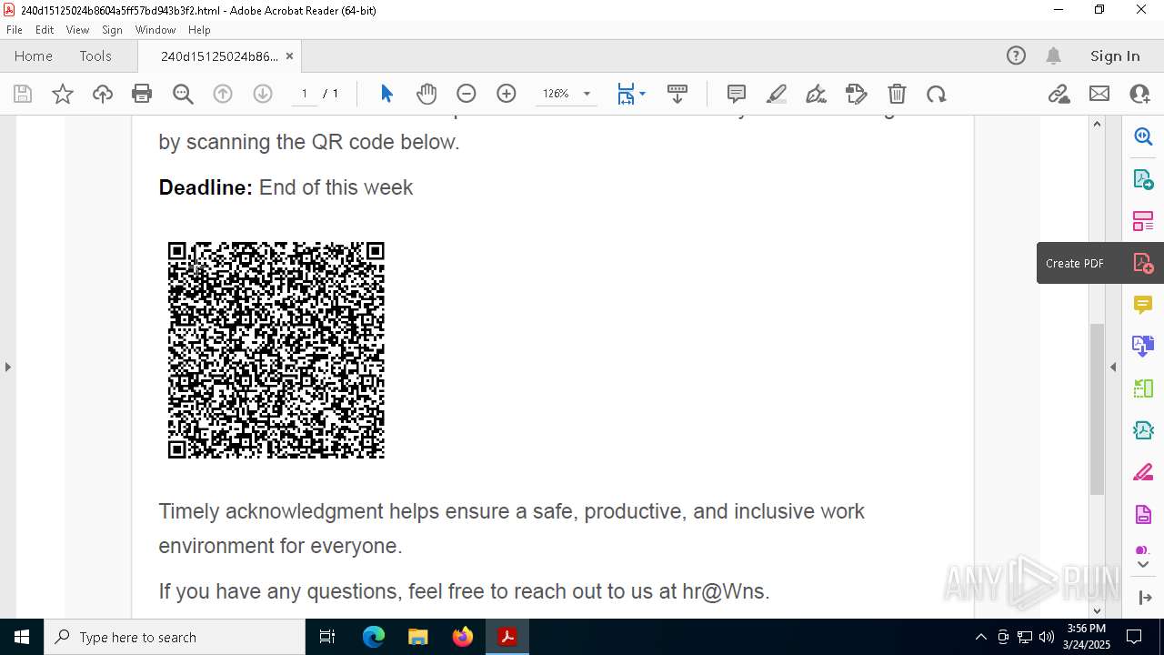Add a sticky note comment
Screen dimensions: 1164x655
(x=737, y=94)
